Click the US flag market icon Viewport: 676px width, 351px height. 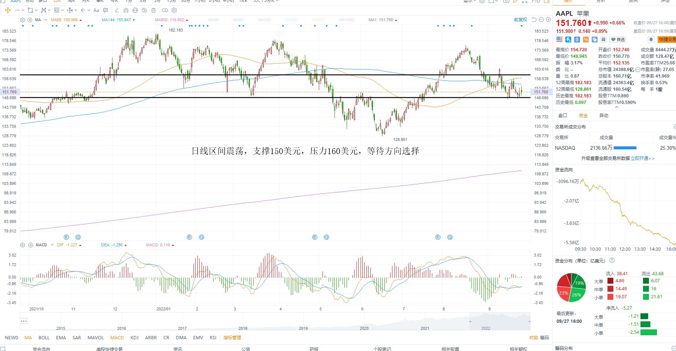(x=559, y=40)
